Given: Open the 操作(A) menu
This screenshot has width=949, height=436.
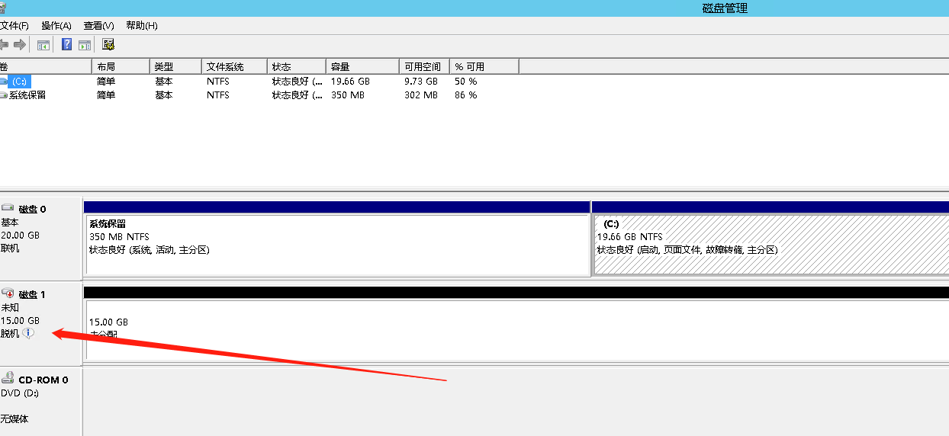Looking at the screenshot, I should click(56, 26).
